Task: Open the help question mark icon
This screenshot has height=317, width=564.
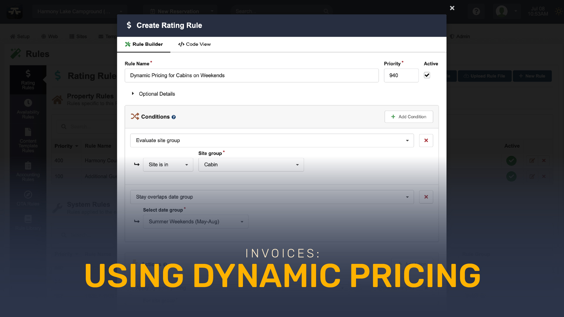Action: tap(476, 11)
